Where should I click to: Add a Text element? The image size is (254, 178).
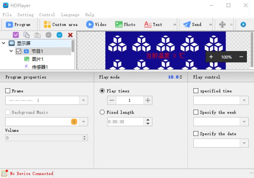point(153,25)
